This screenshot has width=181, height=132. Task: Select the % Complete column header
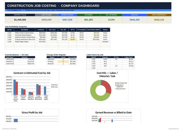[x=81, y=30]
